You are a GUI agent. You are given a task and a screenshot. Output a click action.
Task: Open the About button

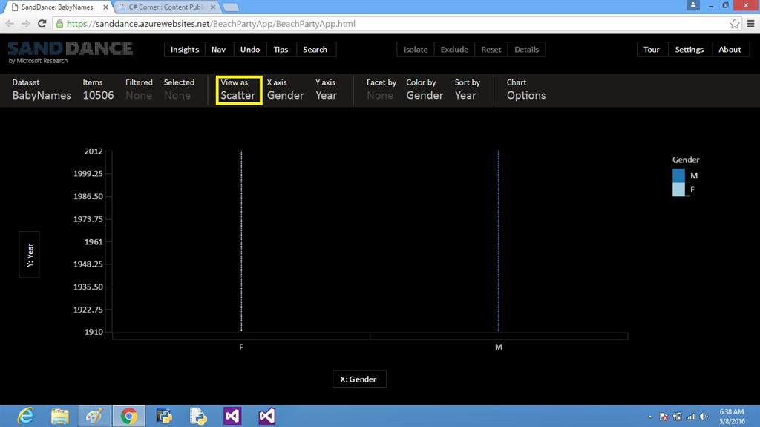[730, 50]
